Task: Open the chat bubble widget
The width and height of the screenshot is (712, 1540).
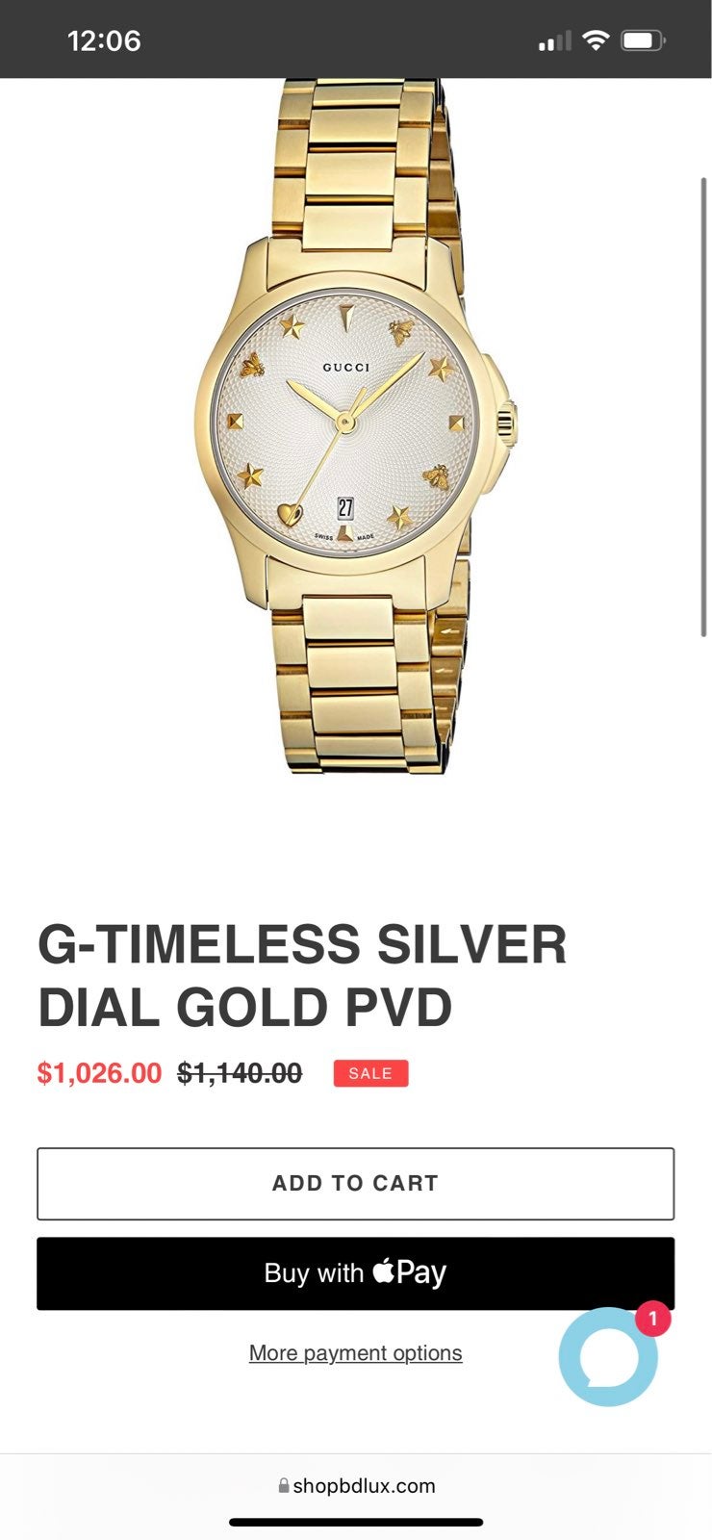Action: [x=607, y=1356]
